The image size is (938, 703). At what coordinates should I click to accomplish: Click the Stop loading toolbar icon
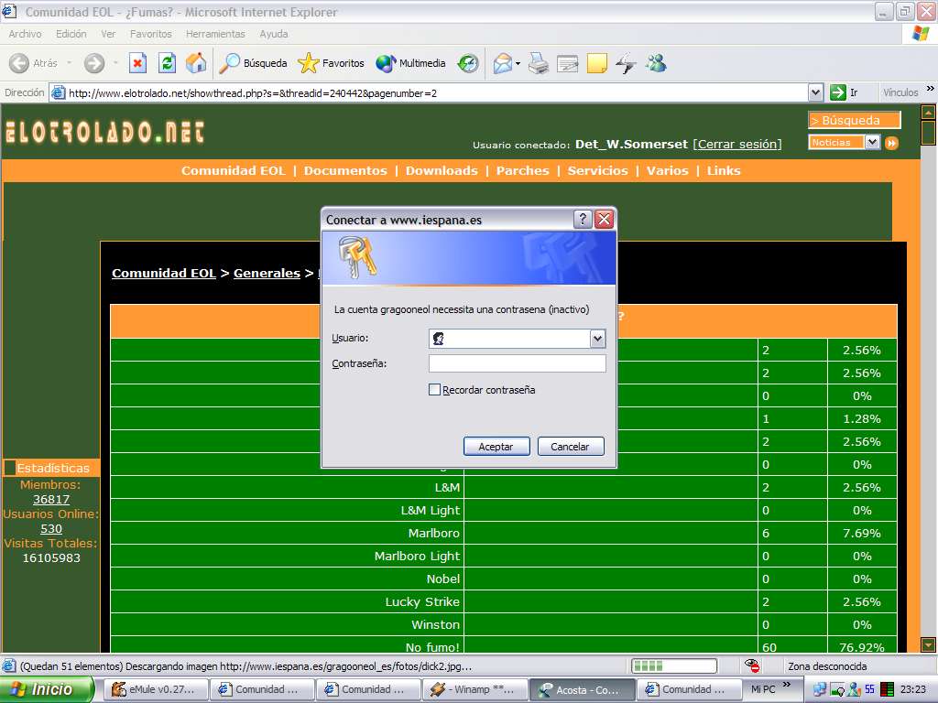[x=137, y=63]
